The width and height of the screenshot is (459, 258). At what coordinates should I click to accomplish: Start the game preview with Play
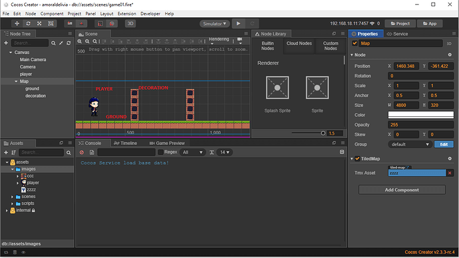pyautogui.click(x=238, y=23)
